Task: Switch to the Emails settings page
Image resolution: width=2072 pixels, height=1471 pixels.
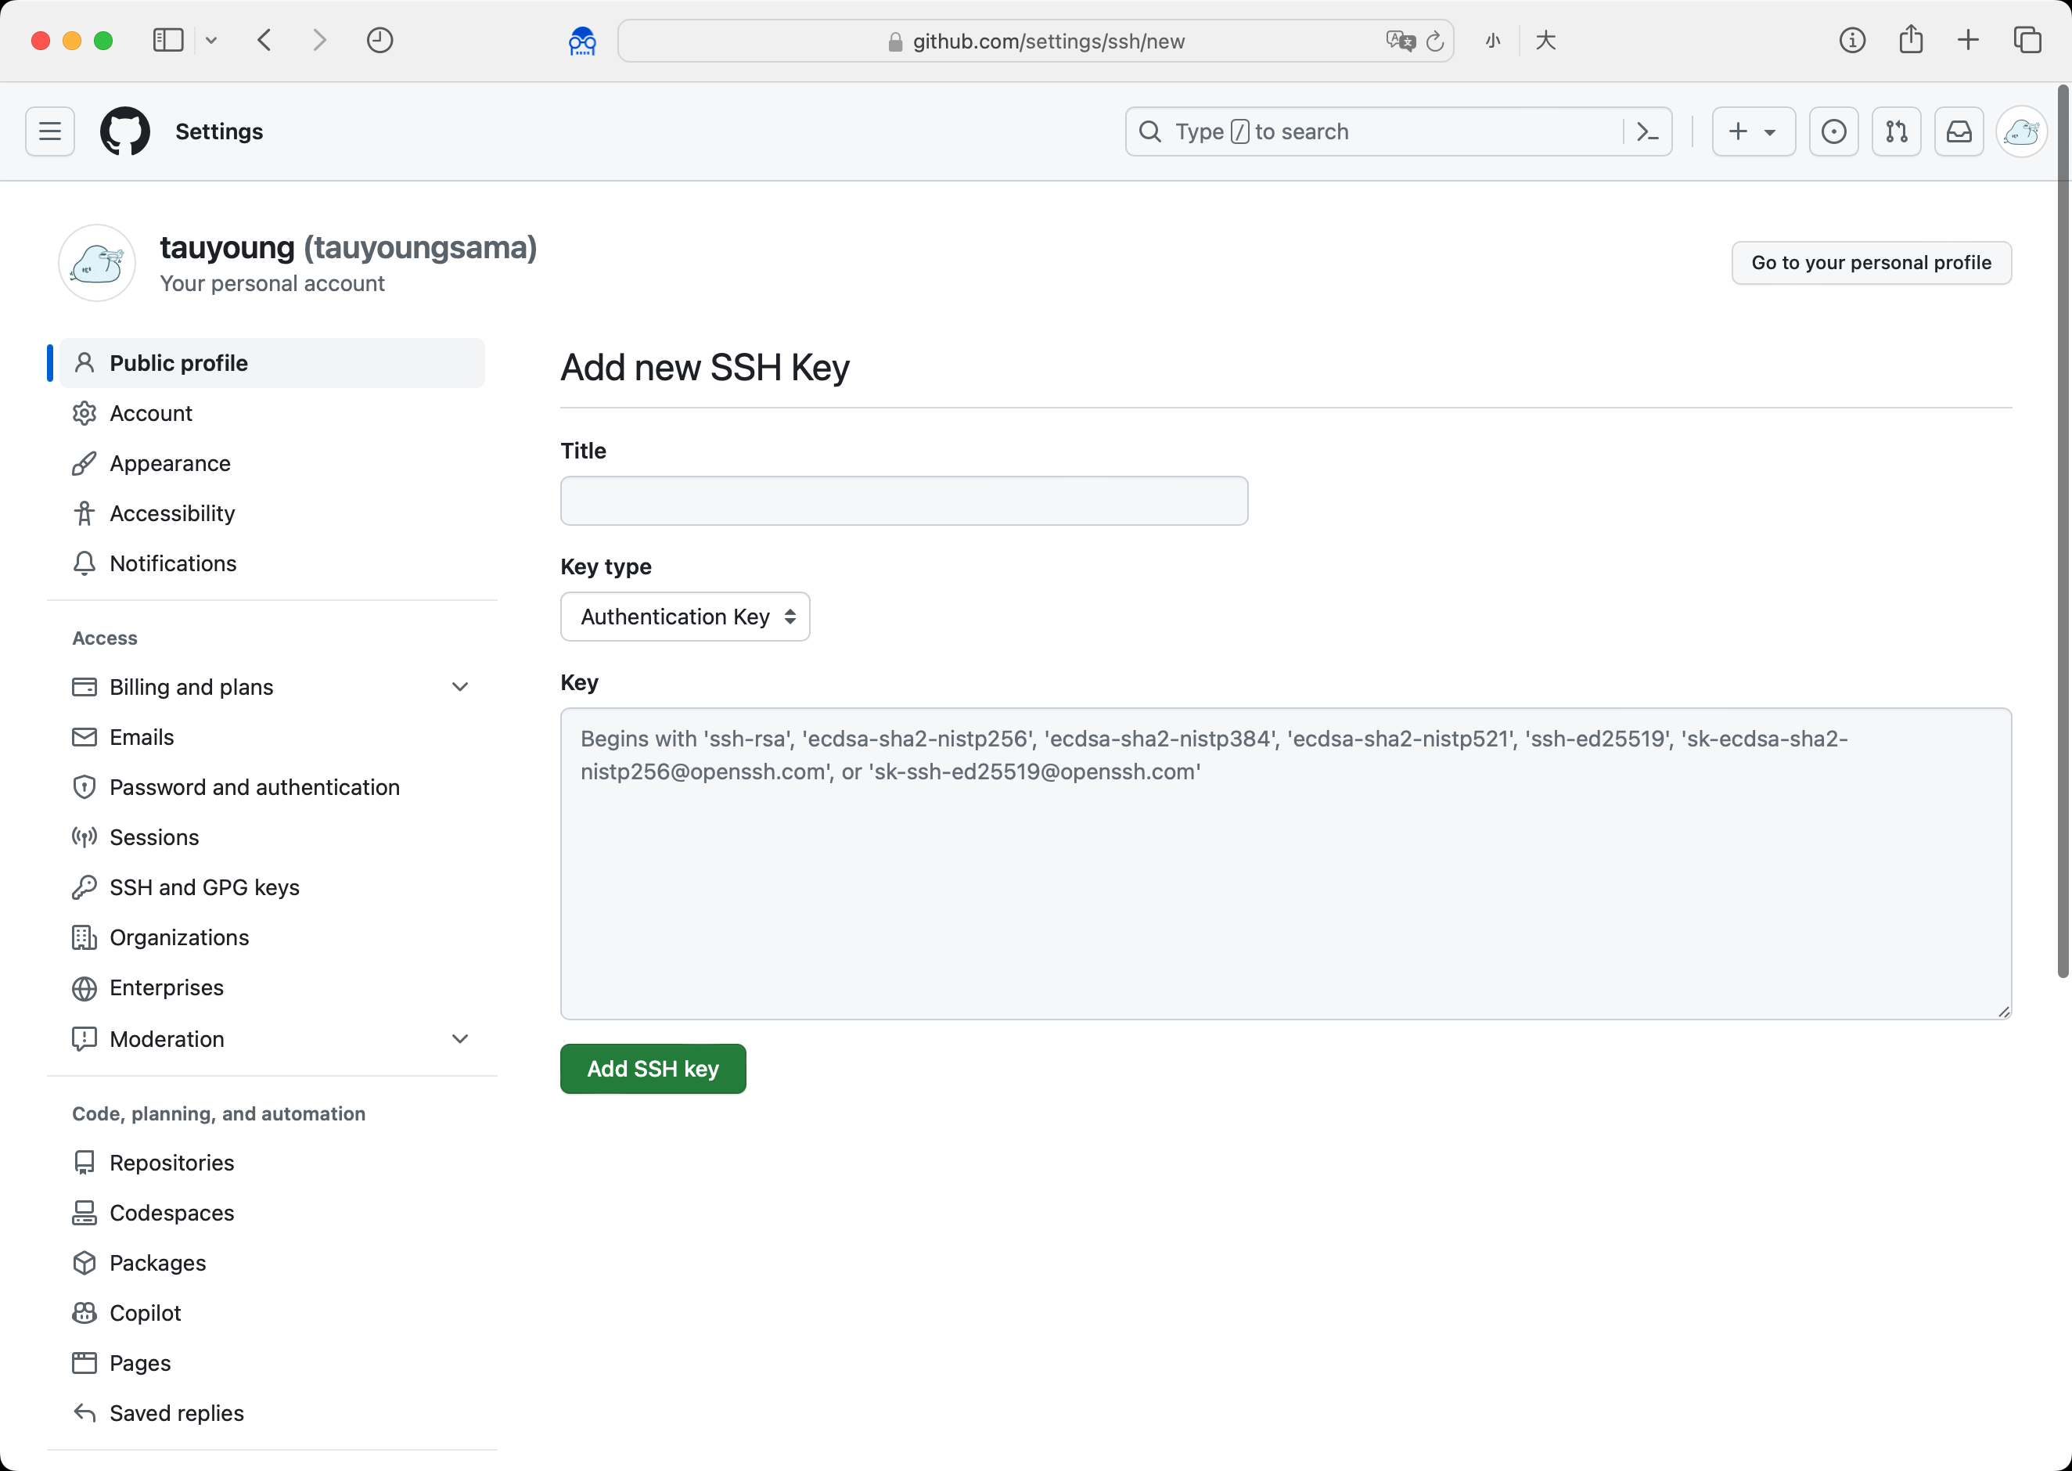Action: pos(142,736)
